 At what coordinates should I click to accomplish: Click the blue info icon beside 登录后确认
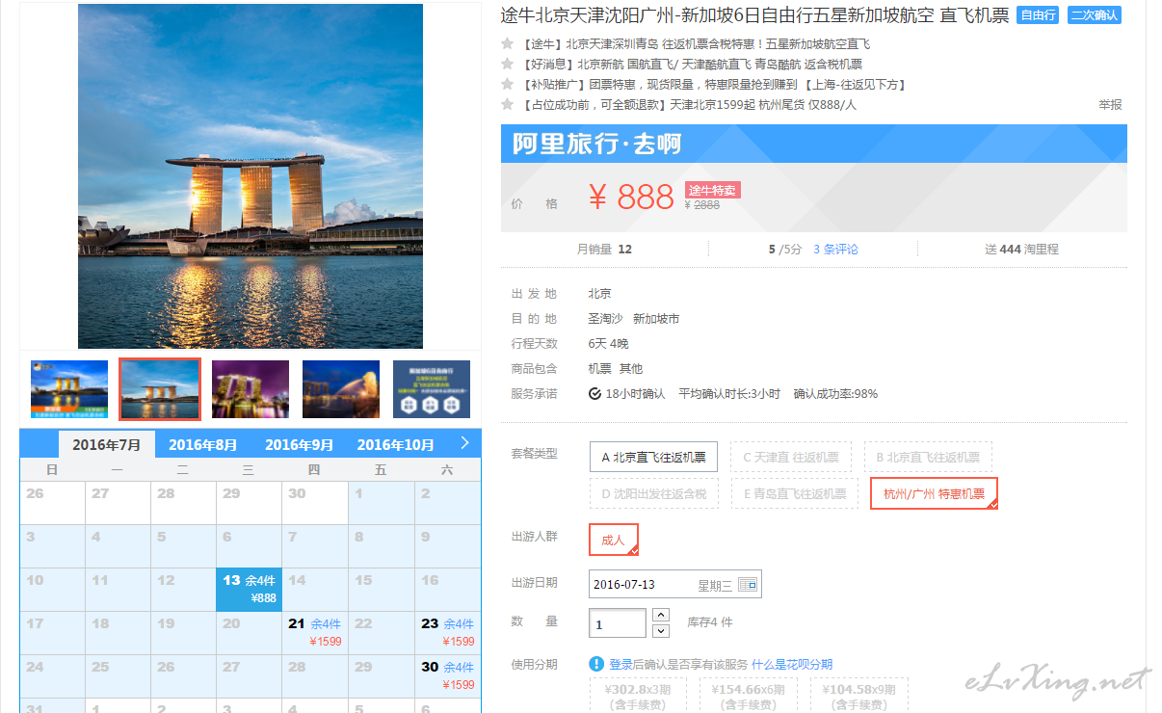click(596, 664)
